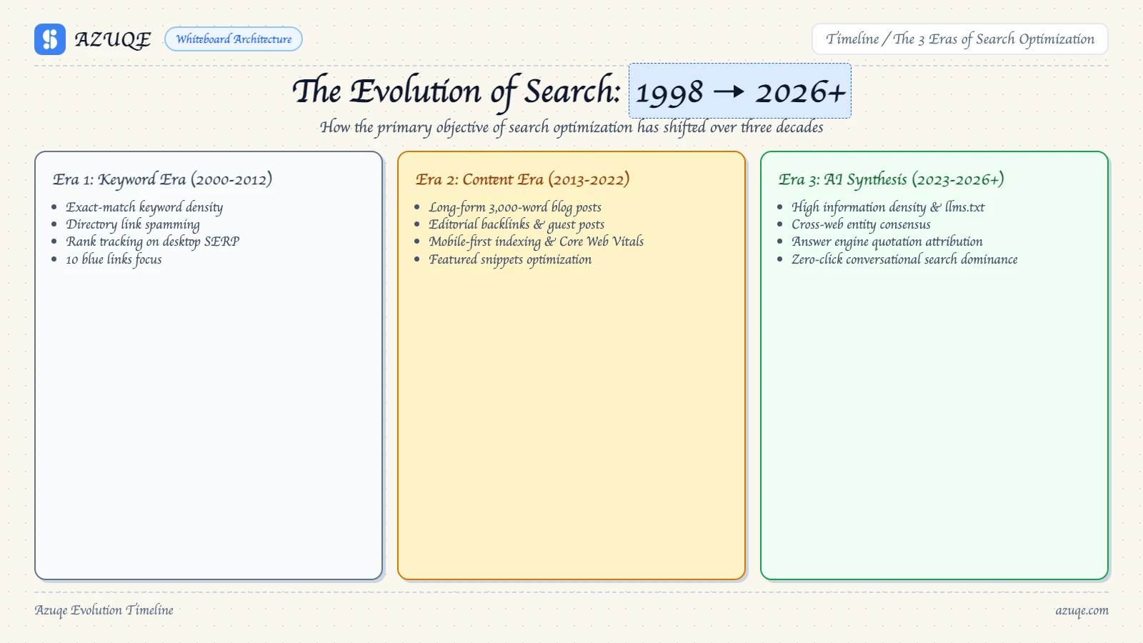Open the Timeline breadcrumb label
Screen dimensions: 1143x643
pyautogui.click(x=960, y=39)
